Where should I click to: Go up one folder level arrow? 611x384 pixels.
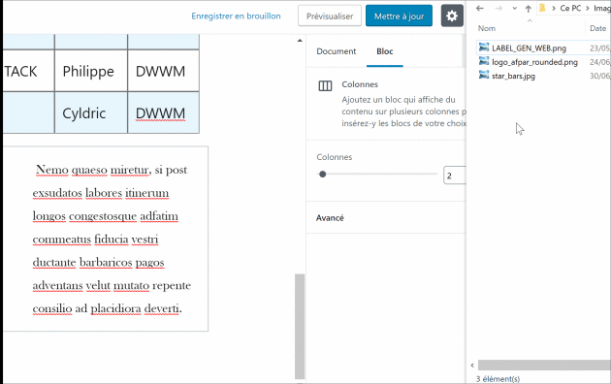tap(528, 8)
